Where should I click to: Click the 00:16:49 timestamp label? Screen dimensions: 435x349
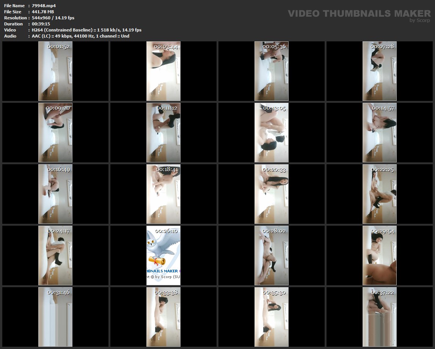tap(58, 170)
